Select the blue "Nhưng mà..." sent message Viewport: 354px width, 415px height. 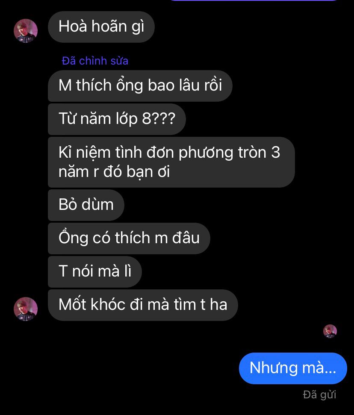click(293, 368)
